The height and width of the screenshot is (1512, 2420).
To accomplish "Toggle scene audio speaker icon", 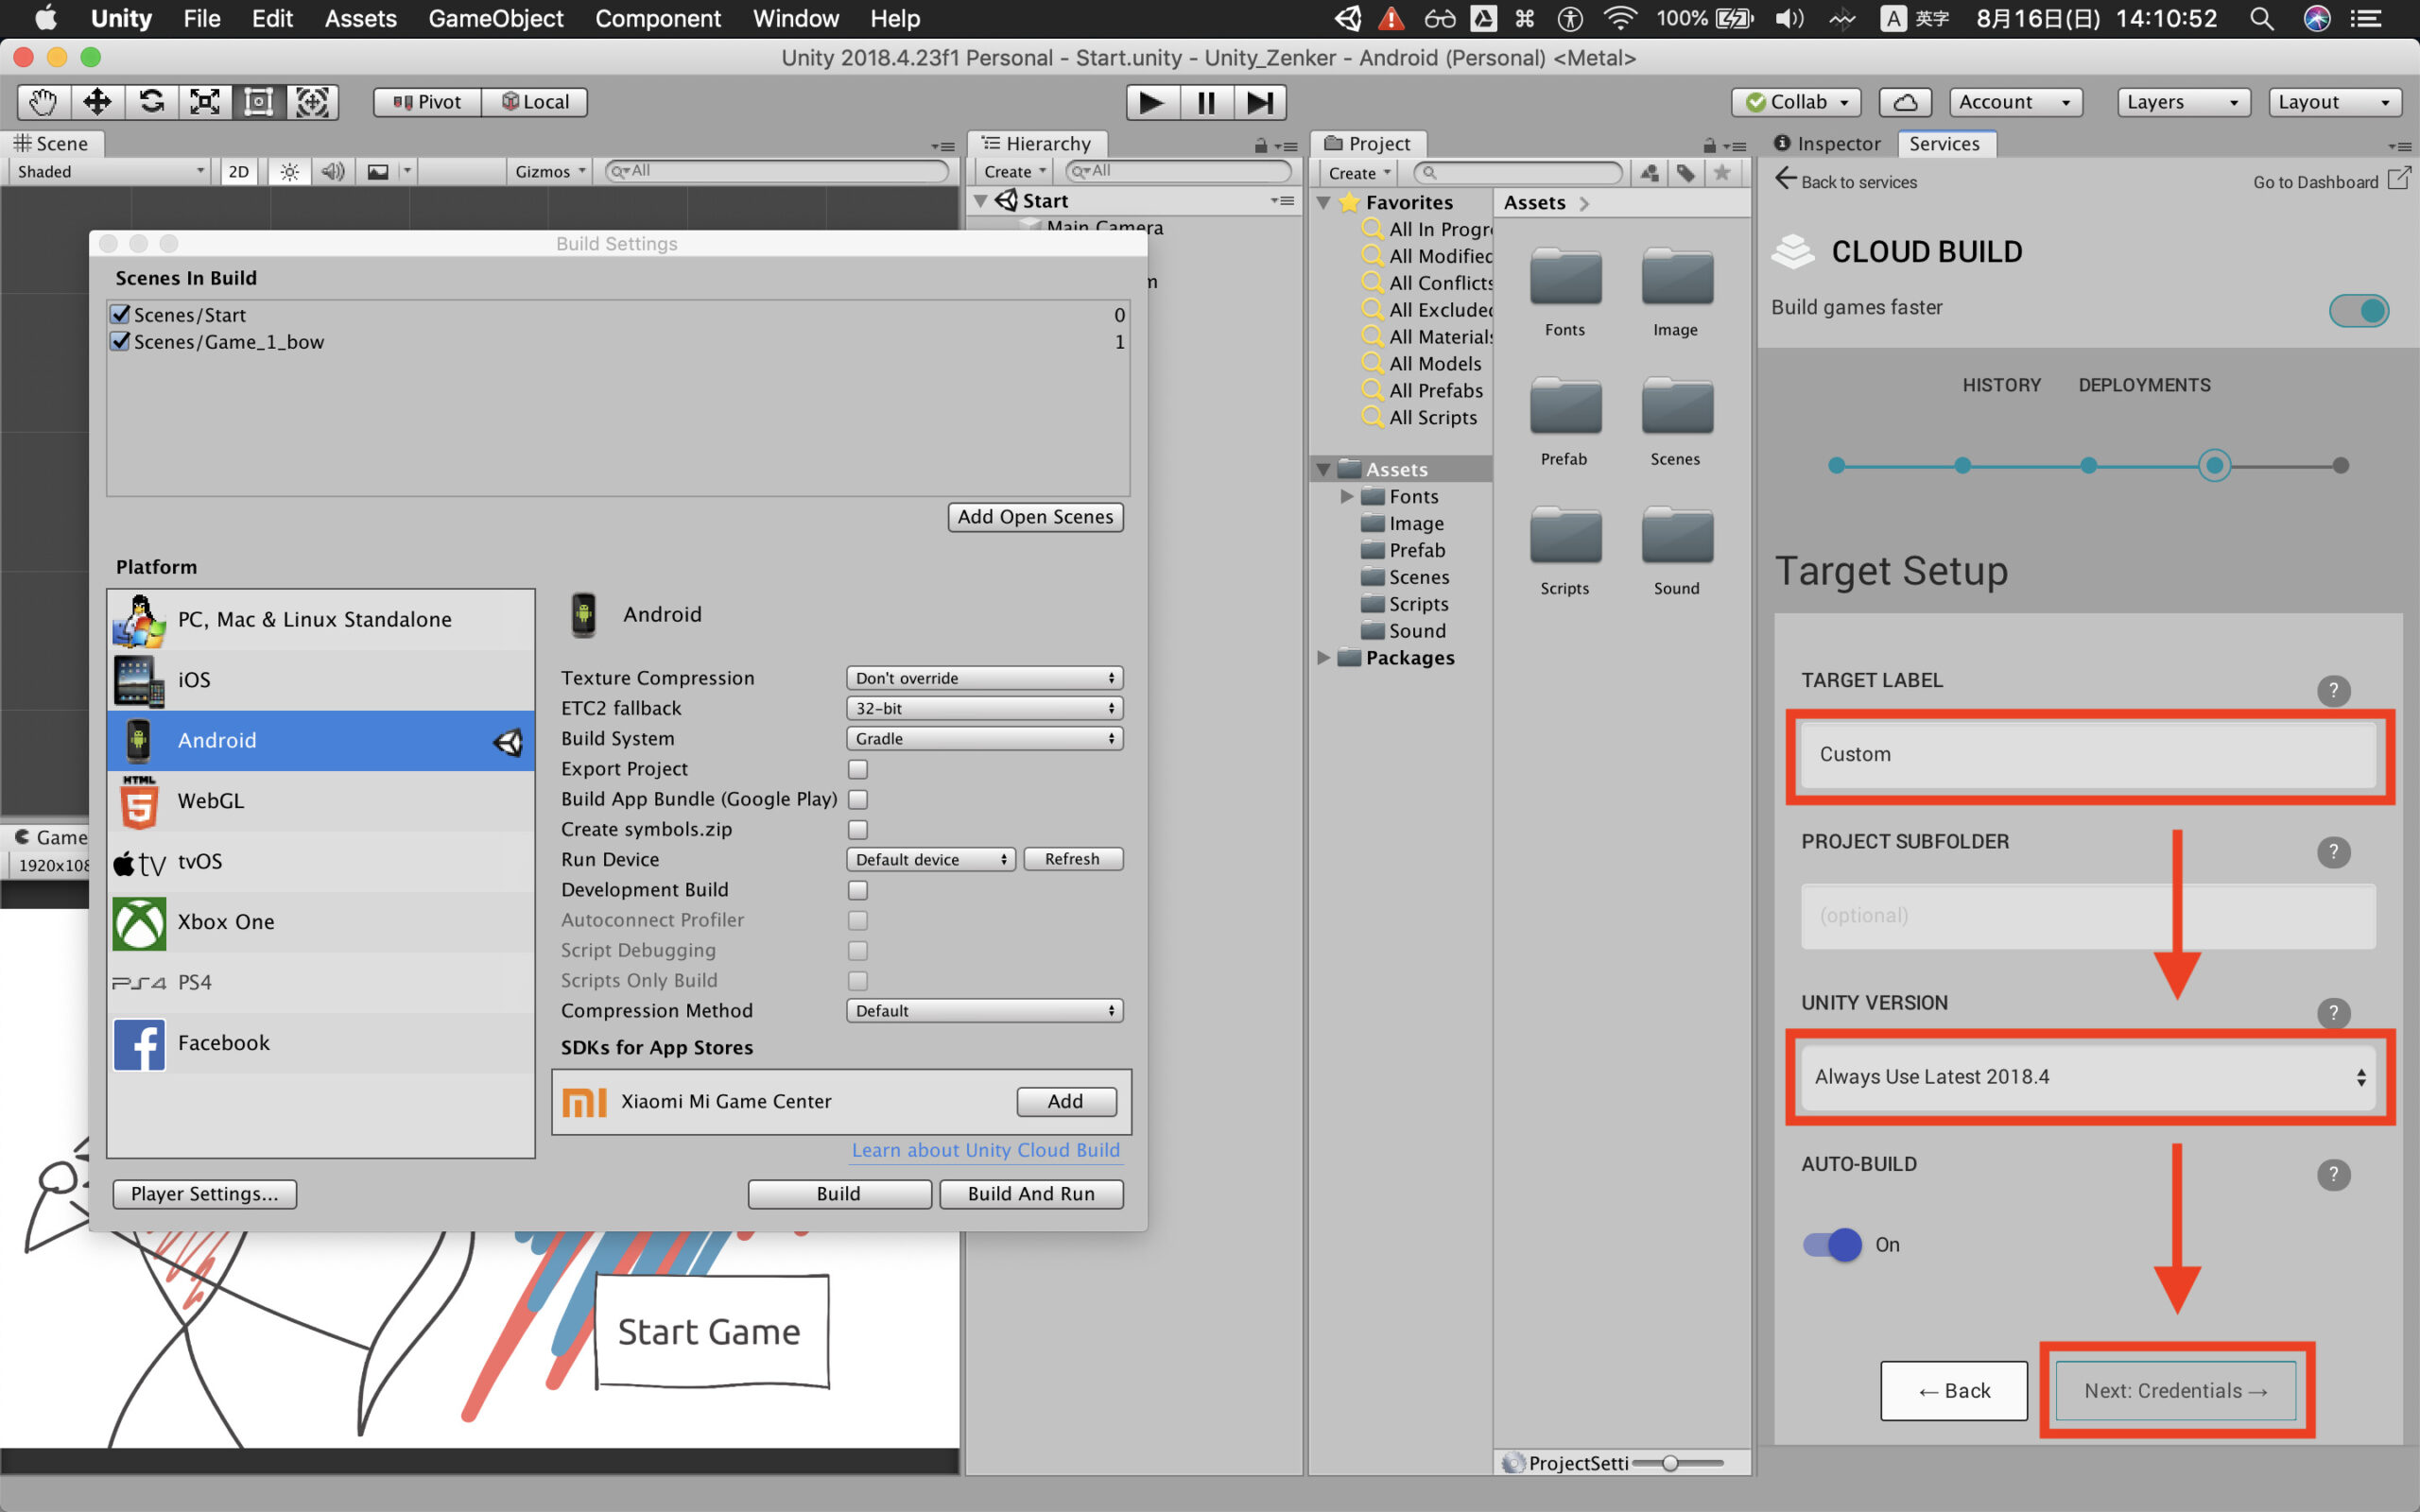I will tap(333, 172).
